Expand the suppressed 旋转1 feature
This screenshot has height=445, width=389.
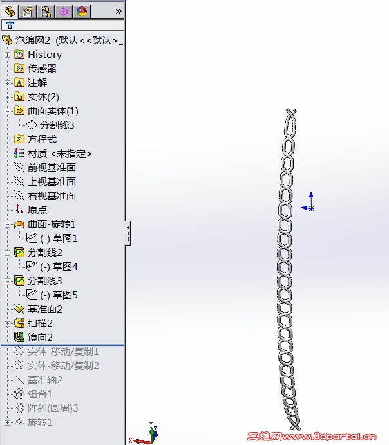click(x=7, y=422)
